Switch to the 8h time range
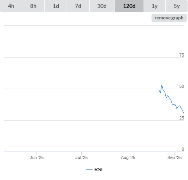188x180 pixels. point(33,6)
